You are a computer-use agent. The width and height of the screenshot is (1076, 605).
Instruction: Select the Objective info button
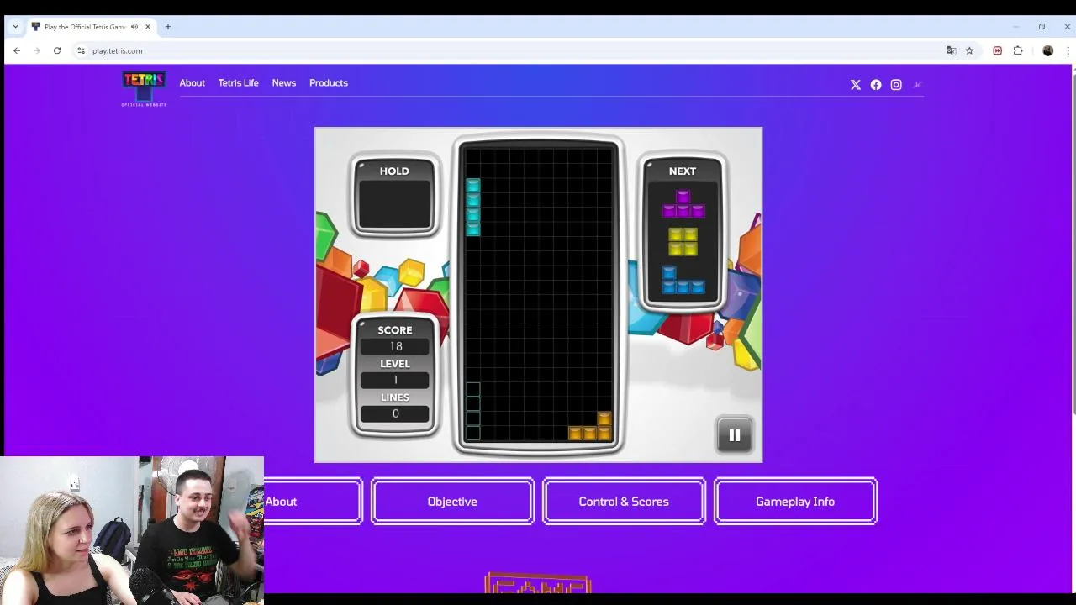pos(452,502)
